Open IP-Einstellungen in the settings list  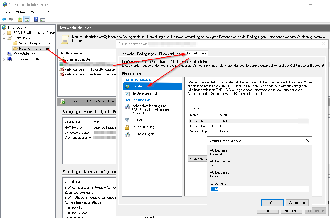coord(142,134)
